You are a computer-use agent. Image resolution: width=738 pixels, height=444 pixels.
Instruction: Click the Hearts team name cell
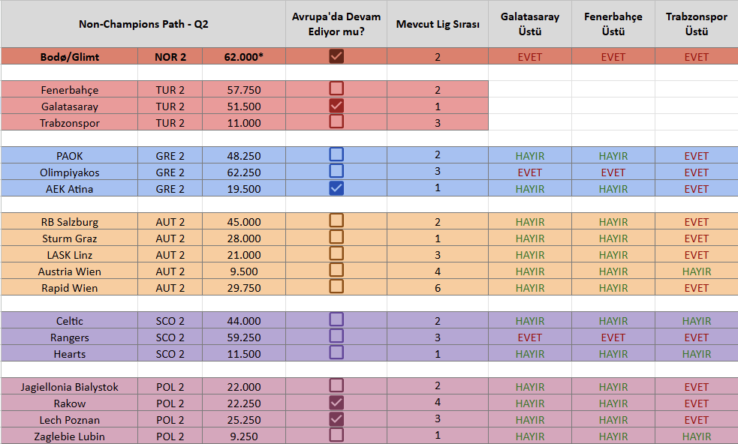point(70,354)
